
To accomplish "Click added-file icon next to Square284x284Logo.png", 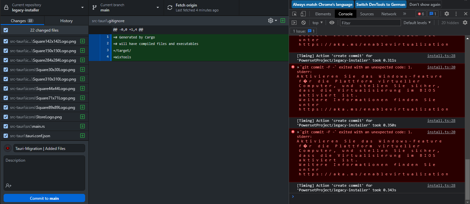I will tap(82, 60).
